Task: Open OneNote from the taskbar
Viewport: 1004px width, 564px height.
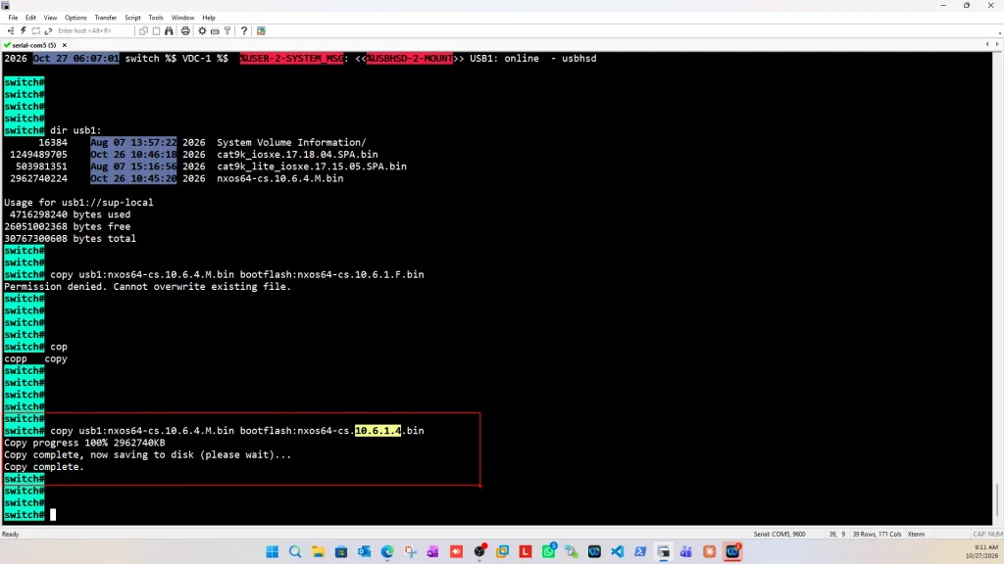Action: (433, 551)
